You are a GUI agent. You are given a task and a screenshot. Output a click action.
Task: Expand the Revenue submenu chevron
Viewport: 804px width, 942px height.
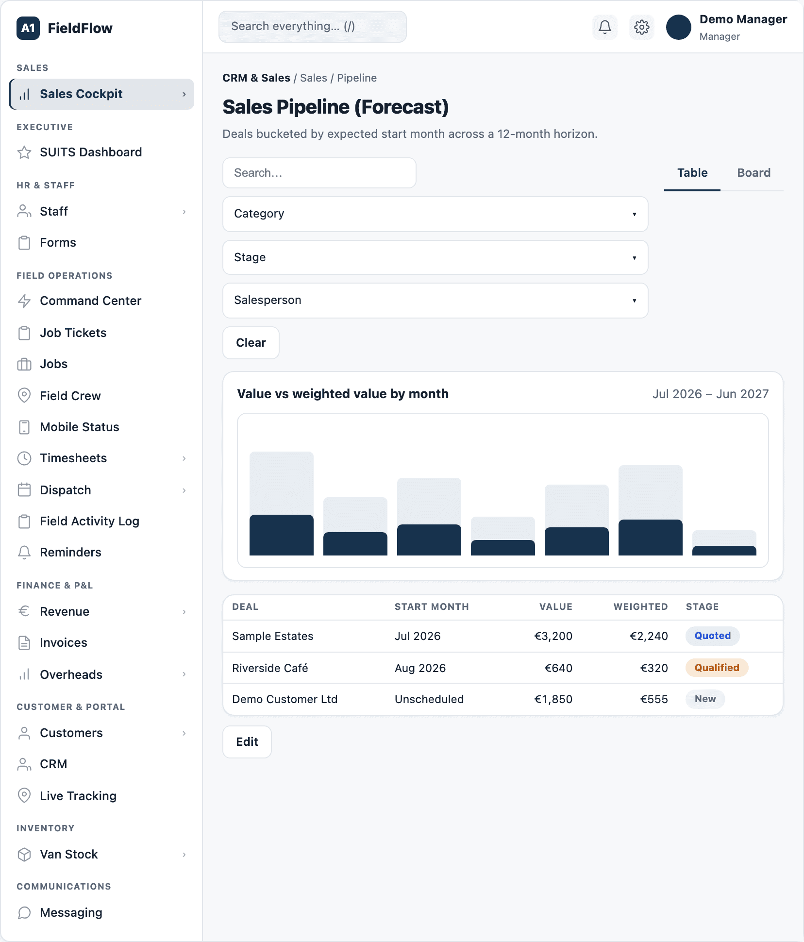coord(184,612)
